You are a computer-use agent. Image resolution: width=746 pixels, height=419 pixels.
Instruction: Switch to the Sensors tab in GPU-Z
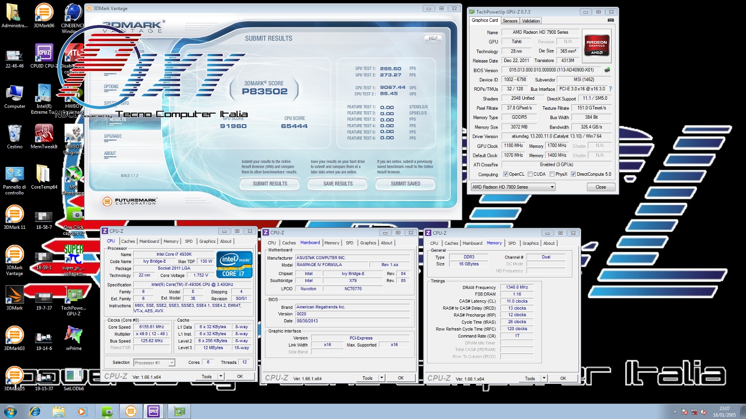click(510, 21)
